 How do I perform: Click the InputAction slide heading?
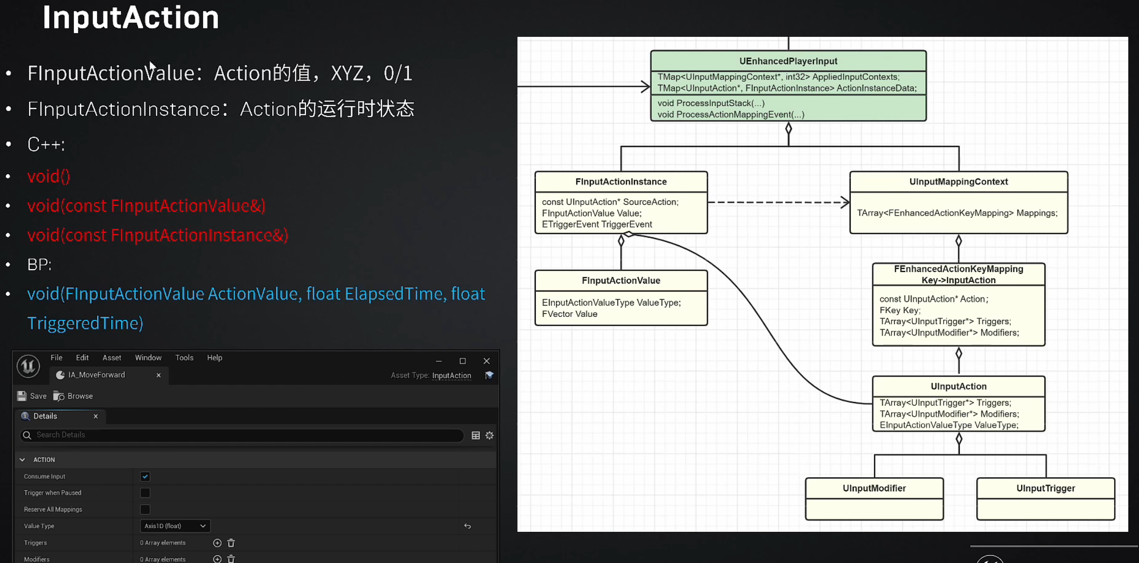pyautogui.click(x=130, y=17)
